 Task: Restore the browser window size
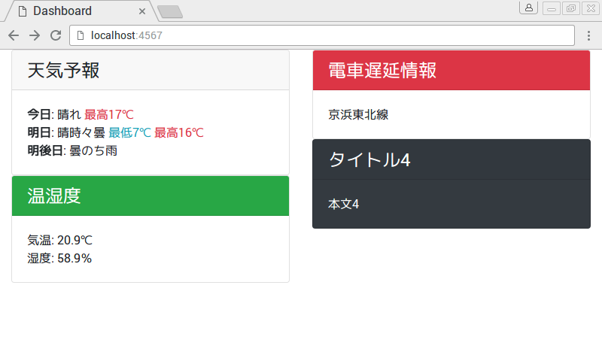click(571, 8)
